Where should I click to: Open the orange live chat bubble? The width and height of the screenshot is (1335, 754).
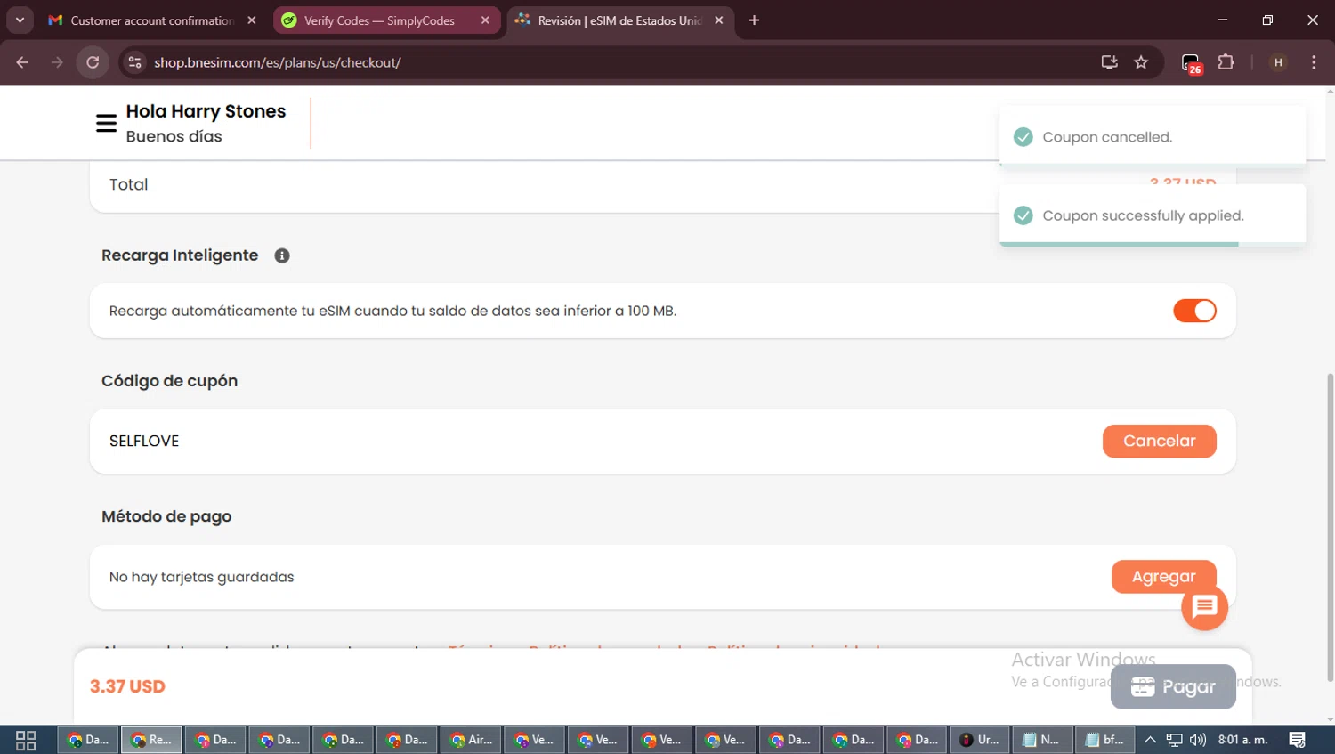(x=1204, y=607)
